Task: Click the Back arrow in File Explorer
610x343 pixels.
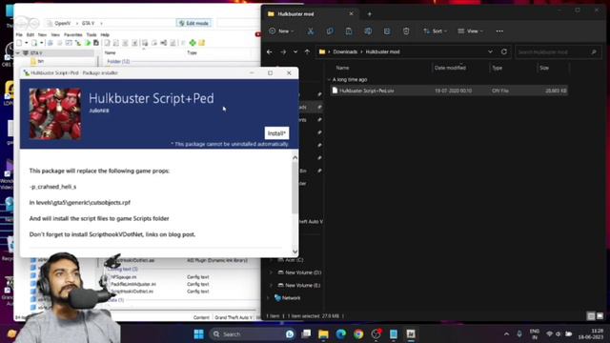Action: coord(269,51)
